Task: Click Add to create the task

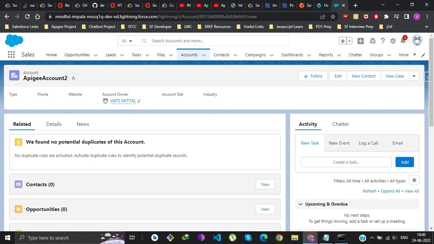Action: point(405,162)
